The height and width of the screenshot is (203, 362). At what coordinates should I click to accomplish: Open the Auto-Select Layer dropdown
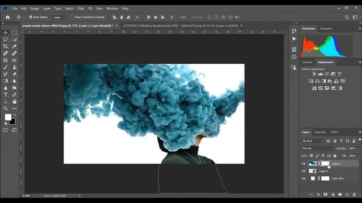point(59,17)
